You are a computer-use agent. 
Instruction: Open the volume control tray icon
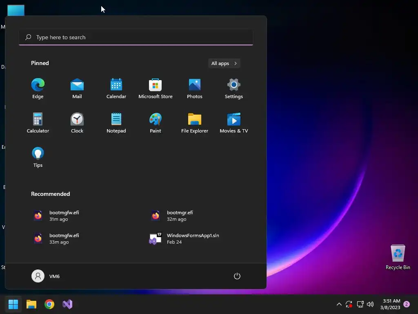pos(370,304)
